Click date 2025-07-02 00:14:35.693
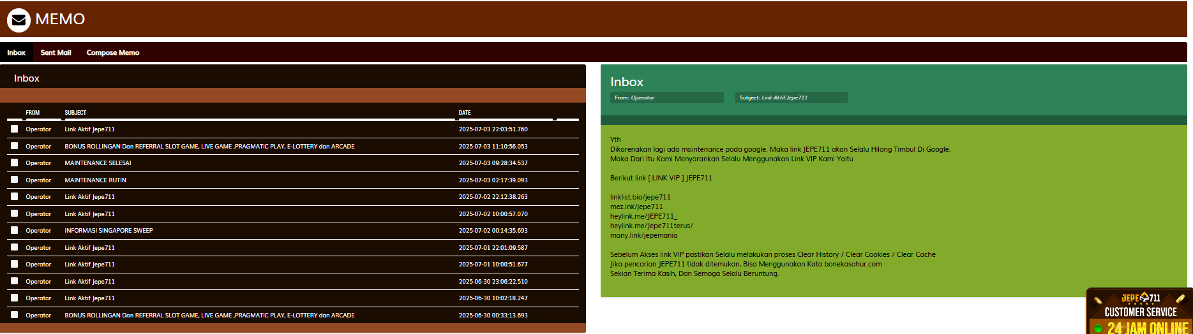The height and width of the screenshot is (334, 1193). pos(493,231)
